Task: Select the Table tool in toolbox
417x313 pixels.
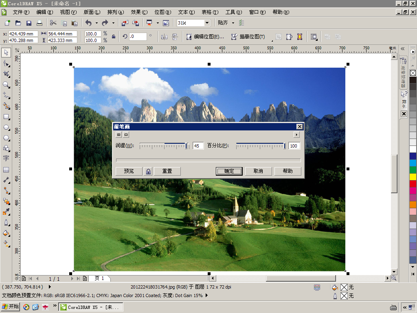Action: [x=6, y=170]
